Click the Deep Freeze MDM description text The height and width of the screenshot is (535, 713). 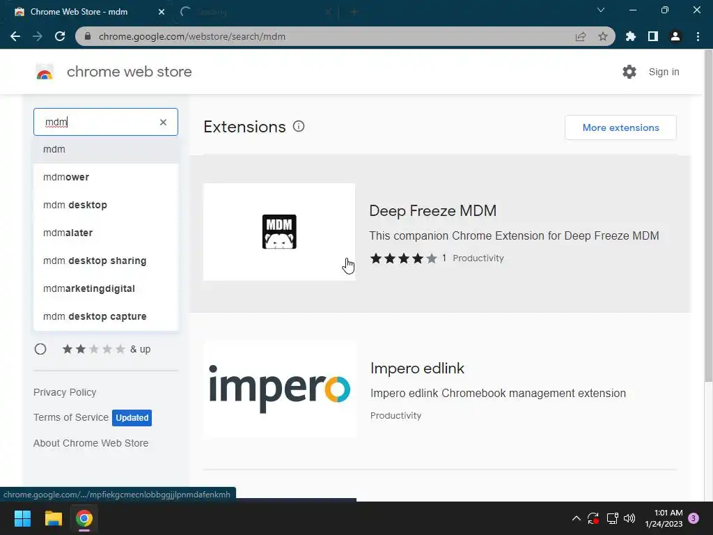tap(514, 235)
